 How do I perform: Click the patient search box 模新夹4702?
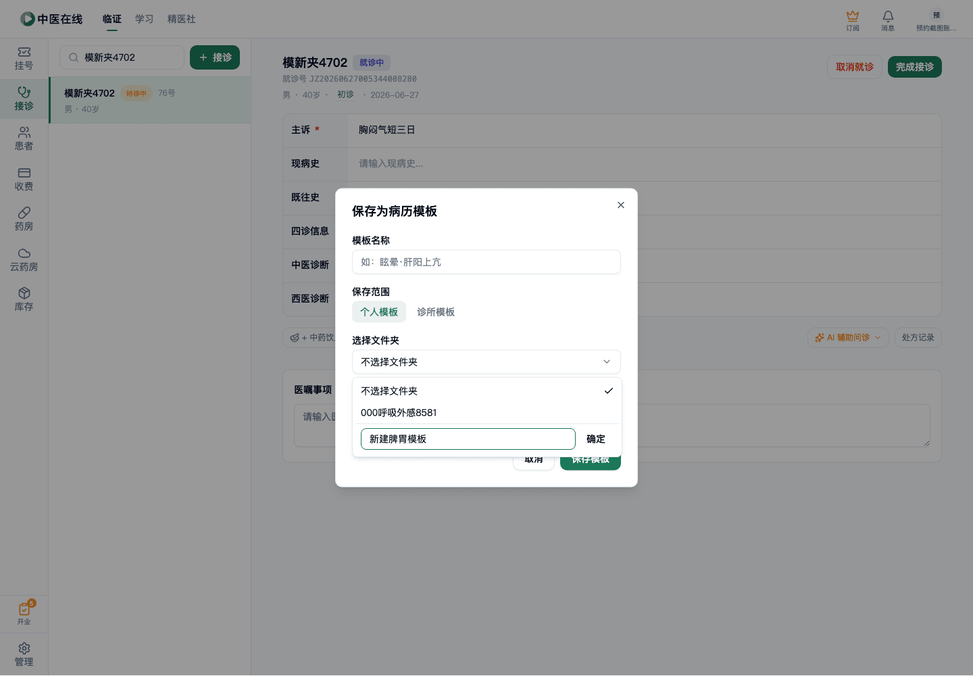122,57
